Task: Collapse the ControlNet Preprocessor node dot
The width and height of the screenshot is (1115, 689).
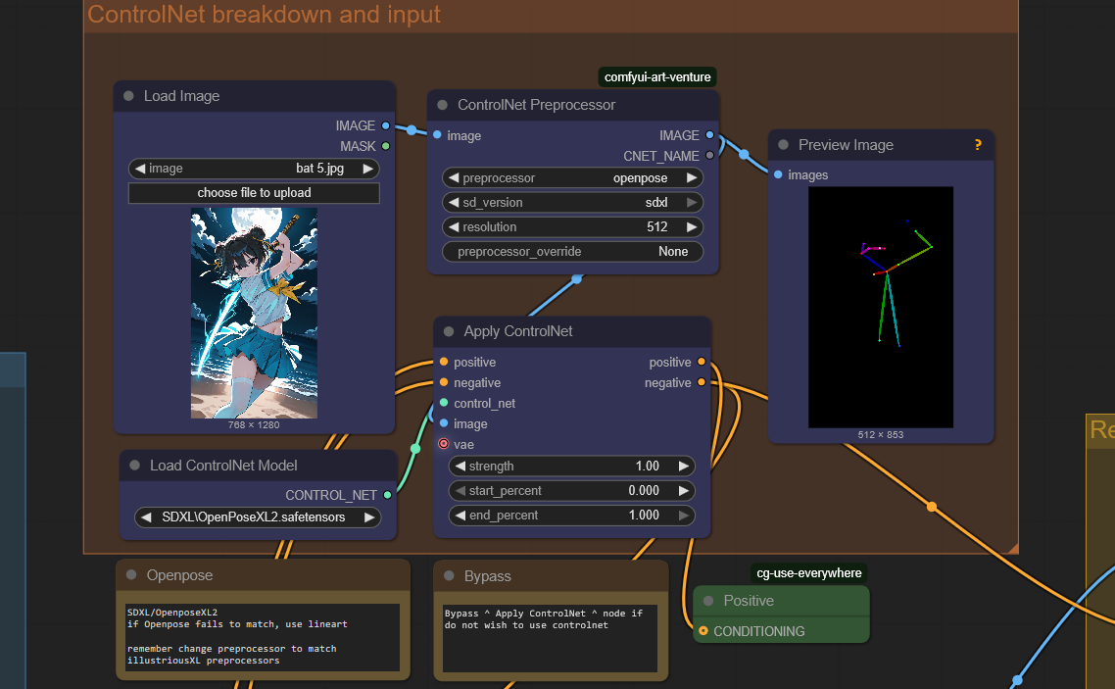Action: [442, 105]
